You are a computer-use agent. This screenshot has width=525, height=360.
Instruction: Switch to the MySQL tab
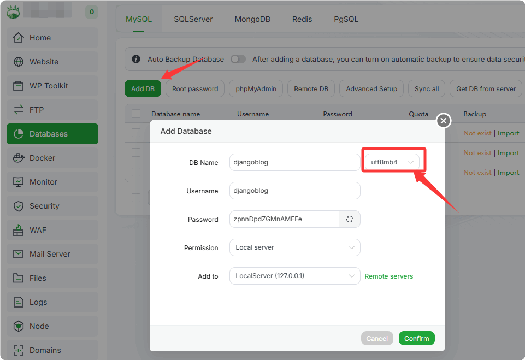coord(139,20)
